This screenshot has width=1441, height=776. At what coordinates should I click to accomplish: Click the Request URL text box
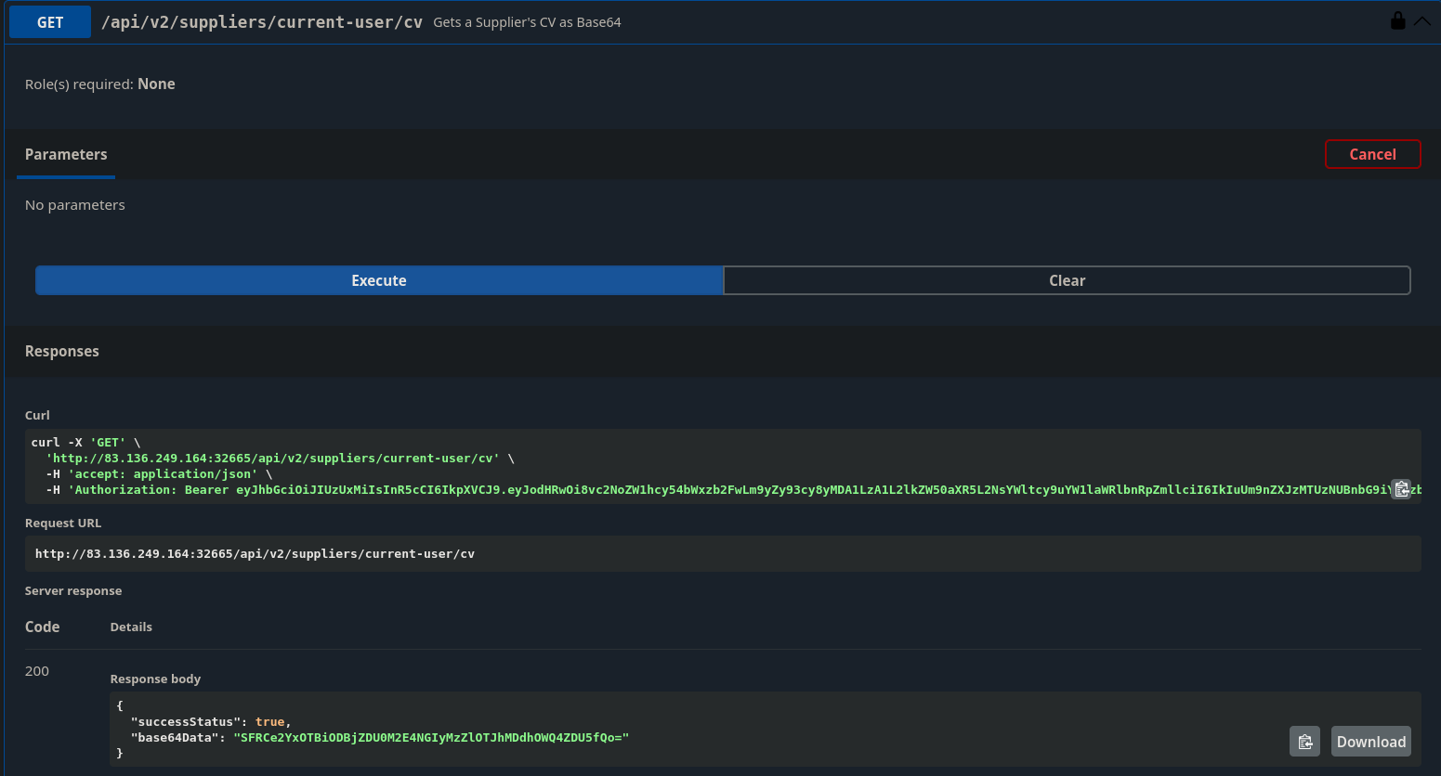click(x=255, y=554)
